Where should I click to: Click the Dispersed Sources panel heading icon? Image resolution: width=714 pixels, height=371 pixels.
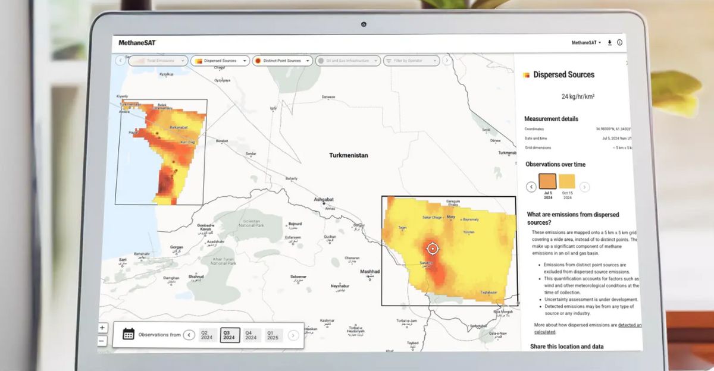[526, 75]
